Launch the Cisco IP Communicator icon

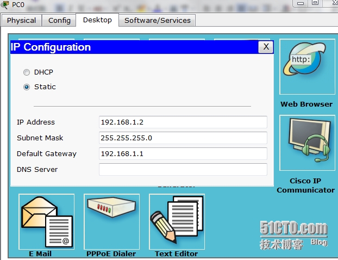[307, 143]
